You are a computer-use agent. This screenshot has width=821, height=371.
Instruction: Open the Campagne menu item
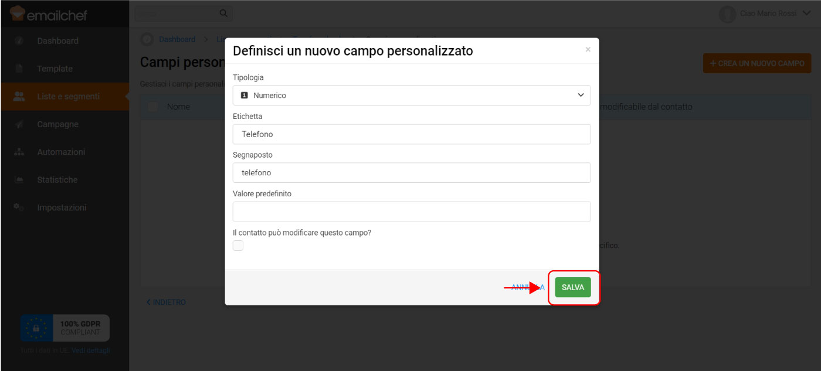coord(57,124)
